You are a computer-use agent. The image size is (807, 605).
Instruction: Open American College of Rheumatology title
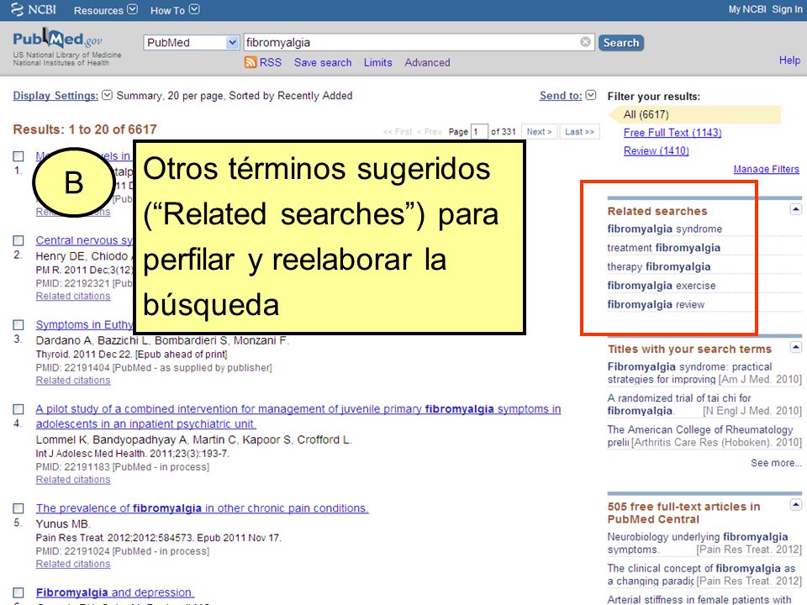pos(700,436)
